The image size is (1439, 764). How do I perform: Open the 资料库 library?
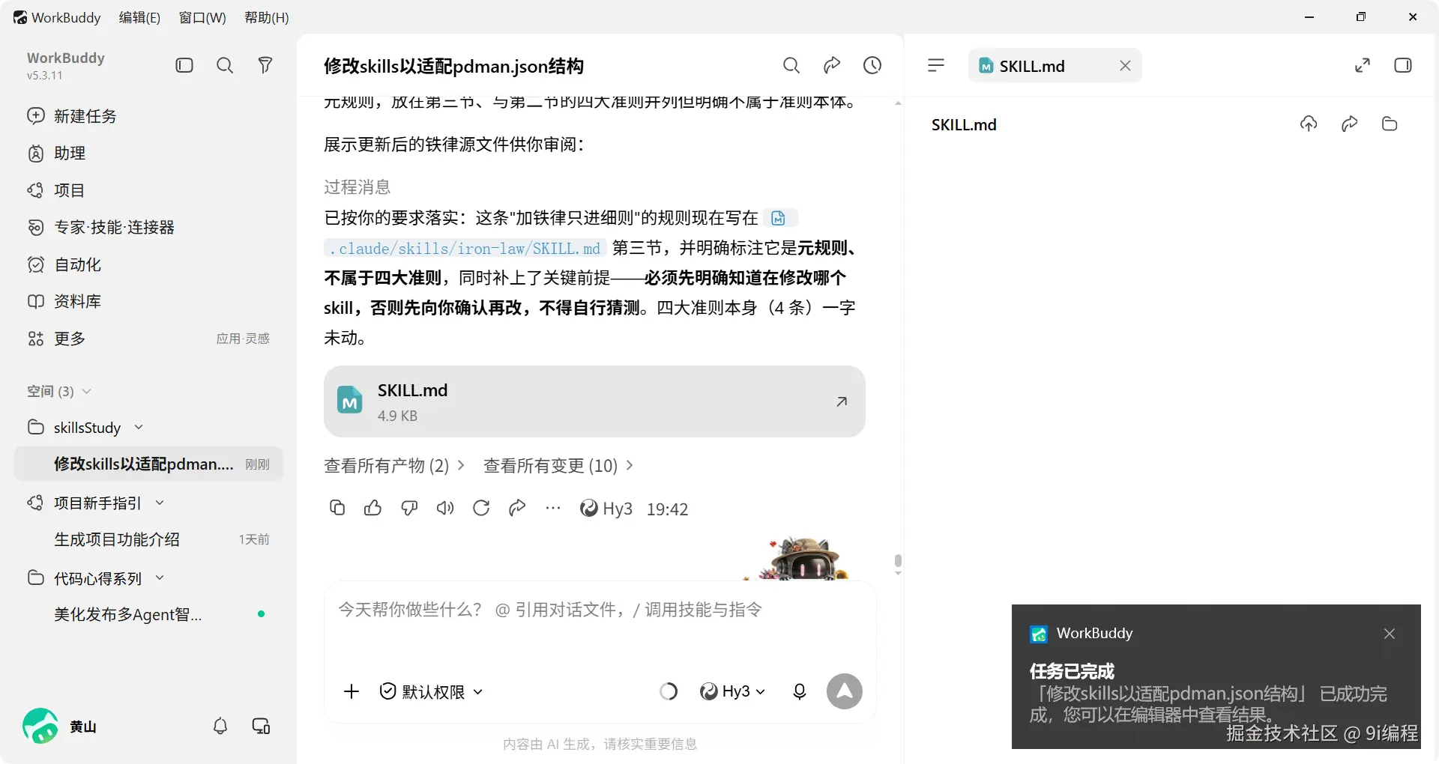point(64,301)
